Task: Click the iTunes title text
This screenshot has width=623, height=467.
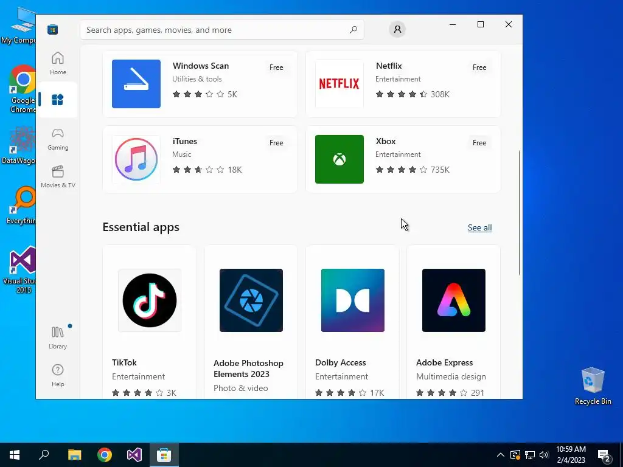Action: pos(185,141)
